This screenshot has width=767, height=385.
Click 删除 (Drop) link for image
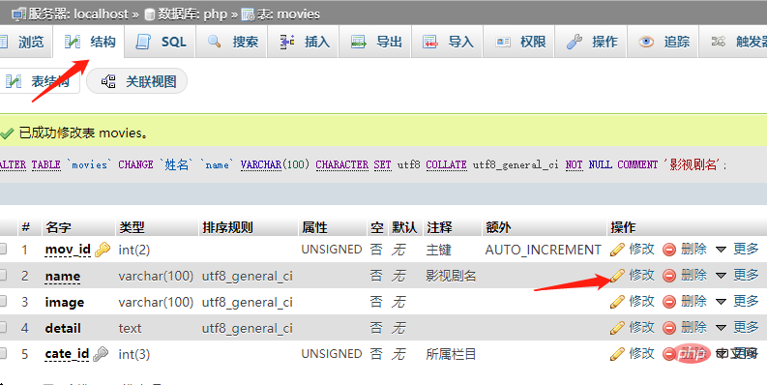(693, 301)
